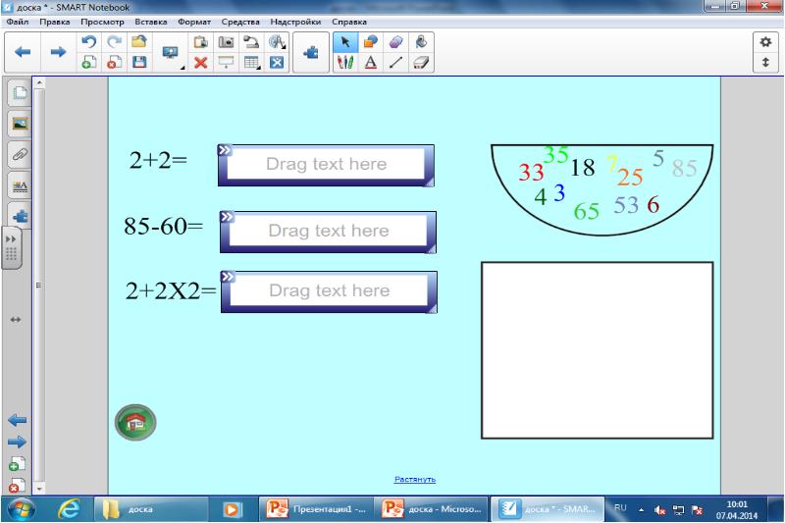Expand the arrow on the 2+2= answer box

coord(226,151)
